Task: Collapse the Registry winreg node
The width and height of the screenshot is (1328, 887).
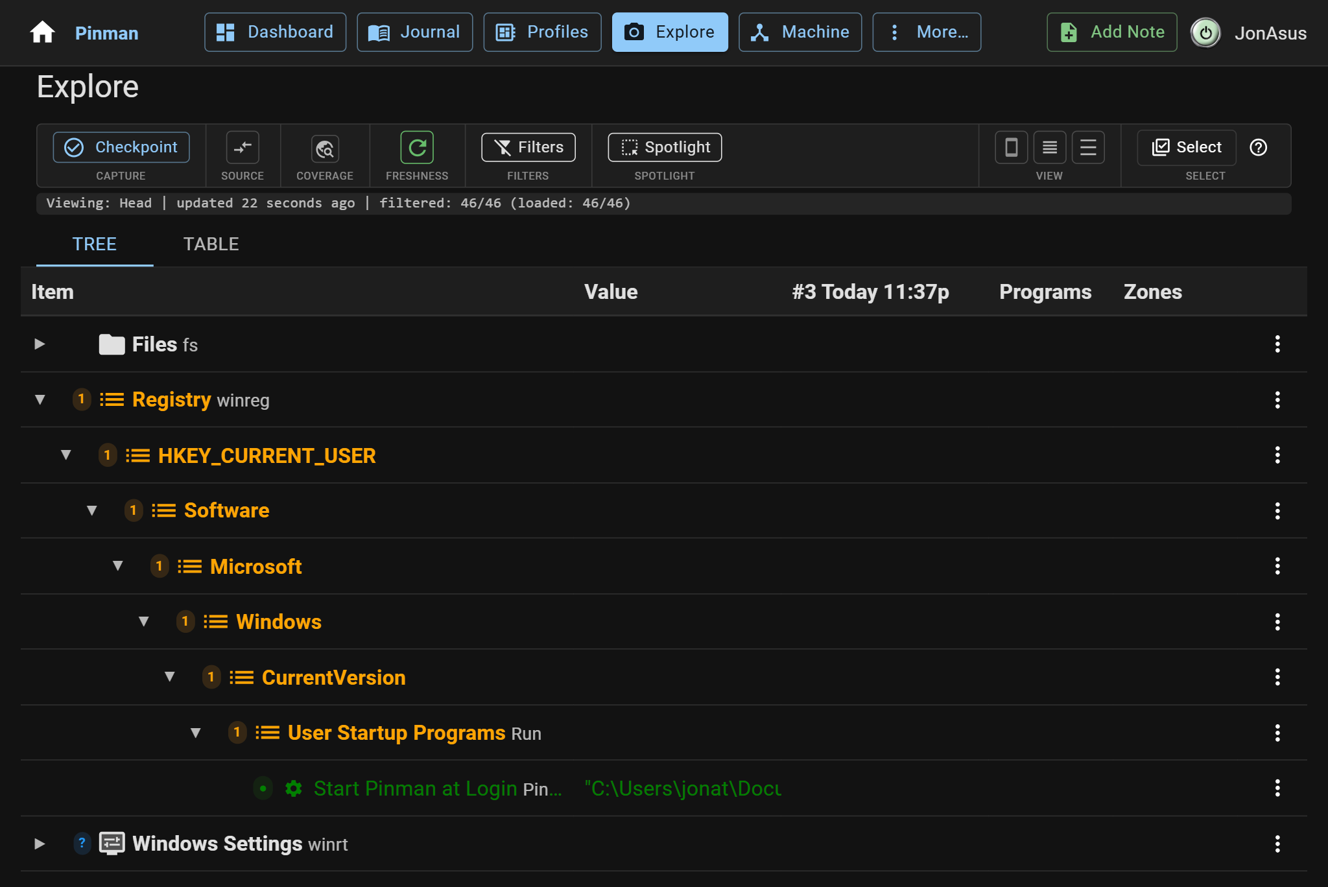Action: pyautogui.click(x=40, y=399)
